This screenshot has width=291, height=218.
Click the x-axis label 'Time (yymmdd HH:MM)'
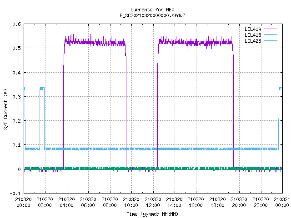152,214
